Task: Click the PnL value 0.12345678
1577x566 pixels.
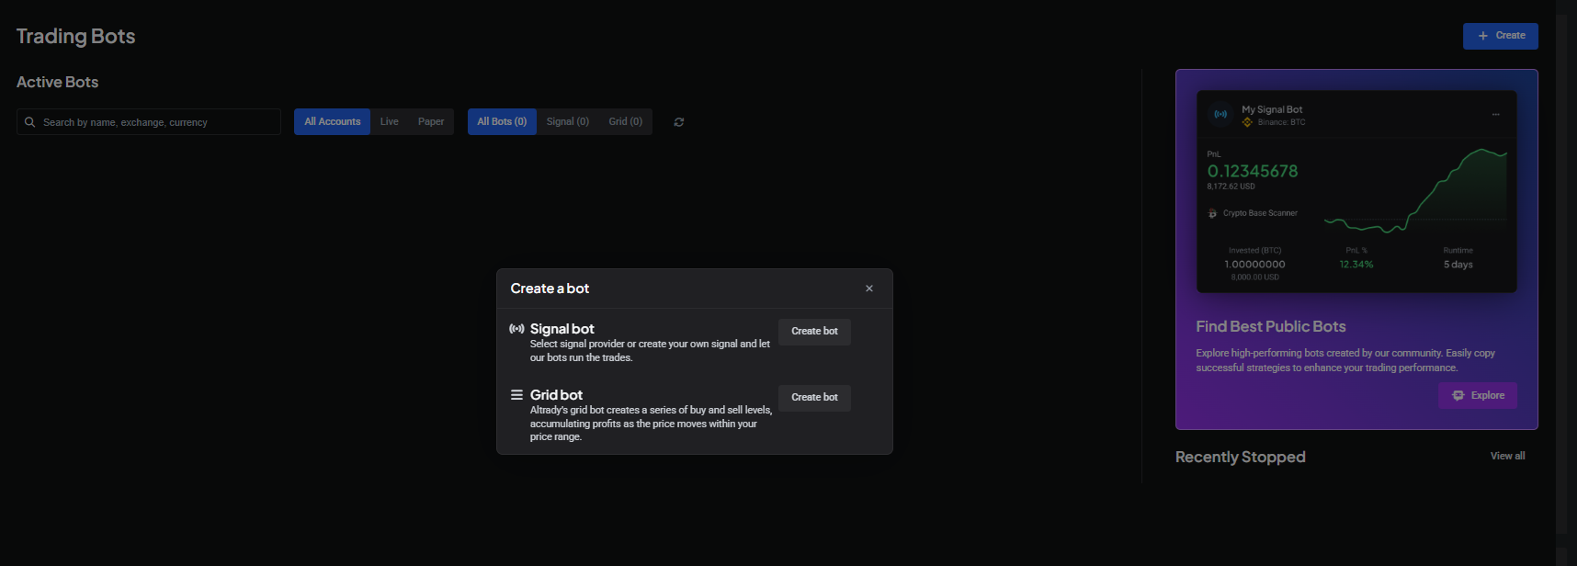Action: 1253,172
